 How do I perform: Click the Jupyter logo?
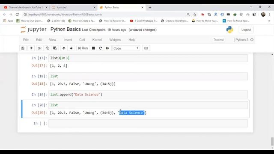tap(33, 30)
